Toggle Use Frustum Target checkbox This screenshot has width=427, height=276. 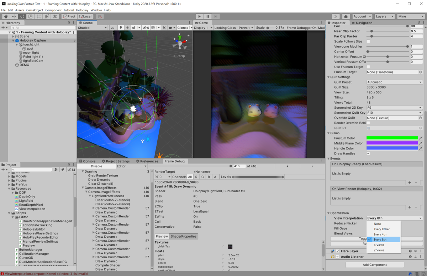368,67
